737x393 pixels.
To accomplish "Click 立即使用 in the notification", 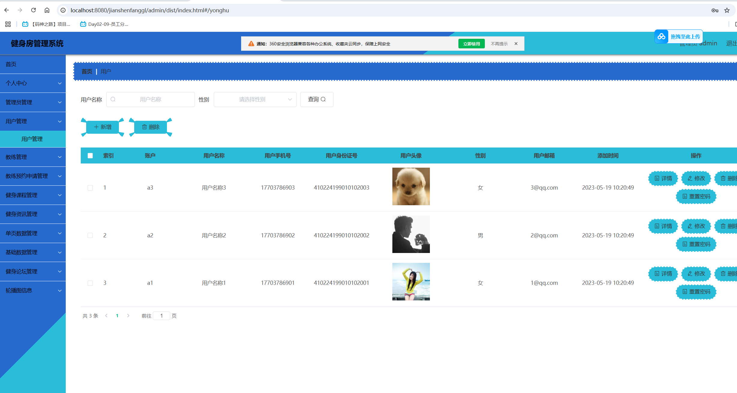I will (472, 44).
